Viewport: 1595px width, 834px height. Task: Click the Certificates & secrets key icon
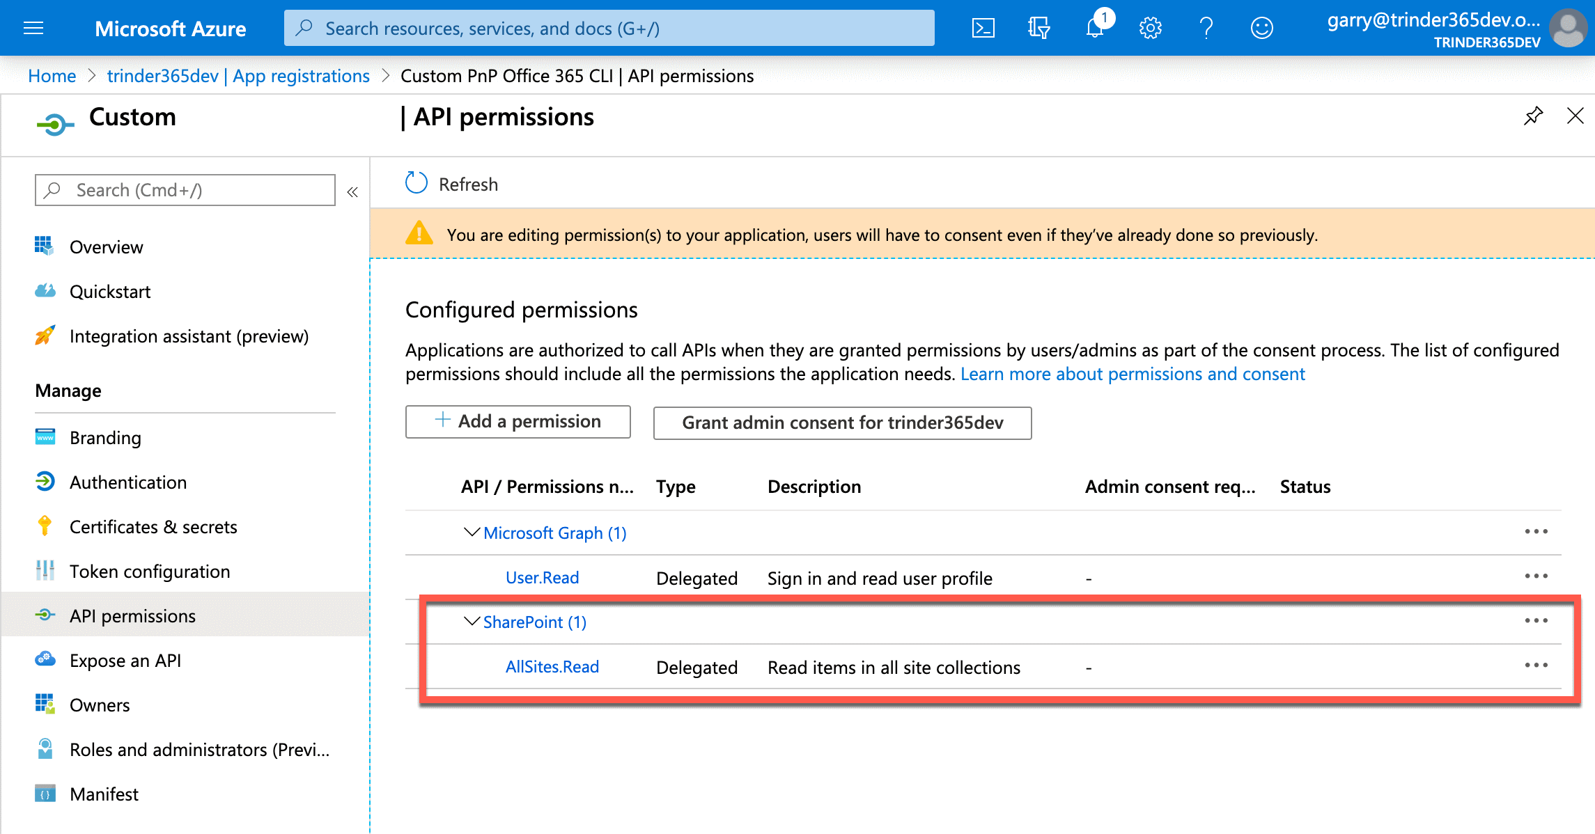point(45,526)
